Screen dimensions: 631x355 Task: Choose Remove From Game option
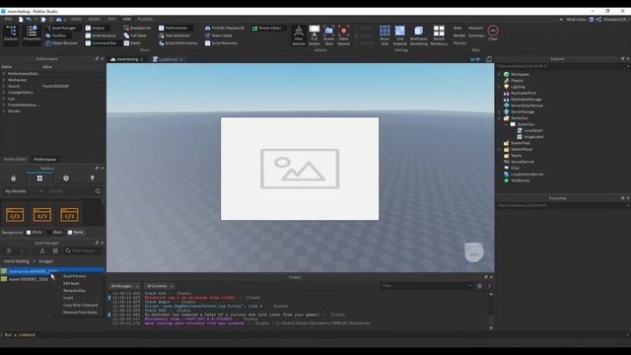pyautogui.click(x=80, y=313)
